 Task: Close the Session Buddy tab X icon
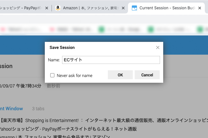199,8
